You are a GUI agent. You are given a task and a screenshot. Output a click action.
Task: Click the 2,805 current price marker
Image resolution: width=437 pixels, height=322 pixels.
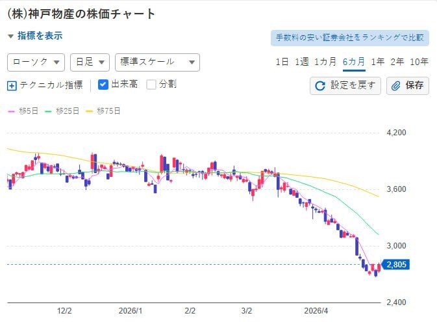tap(395, 265)
